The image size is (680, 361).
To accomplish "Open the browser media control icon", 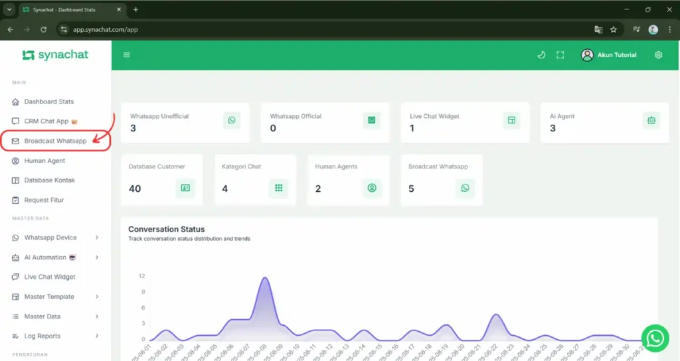I will (636, 29).
